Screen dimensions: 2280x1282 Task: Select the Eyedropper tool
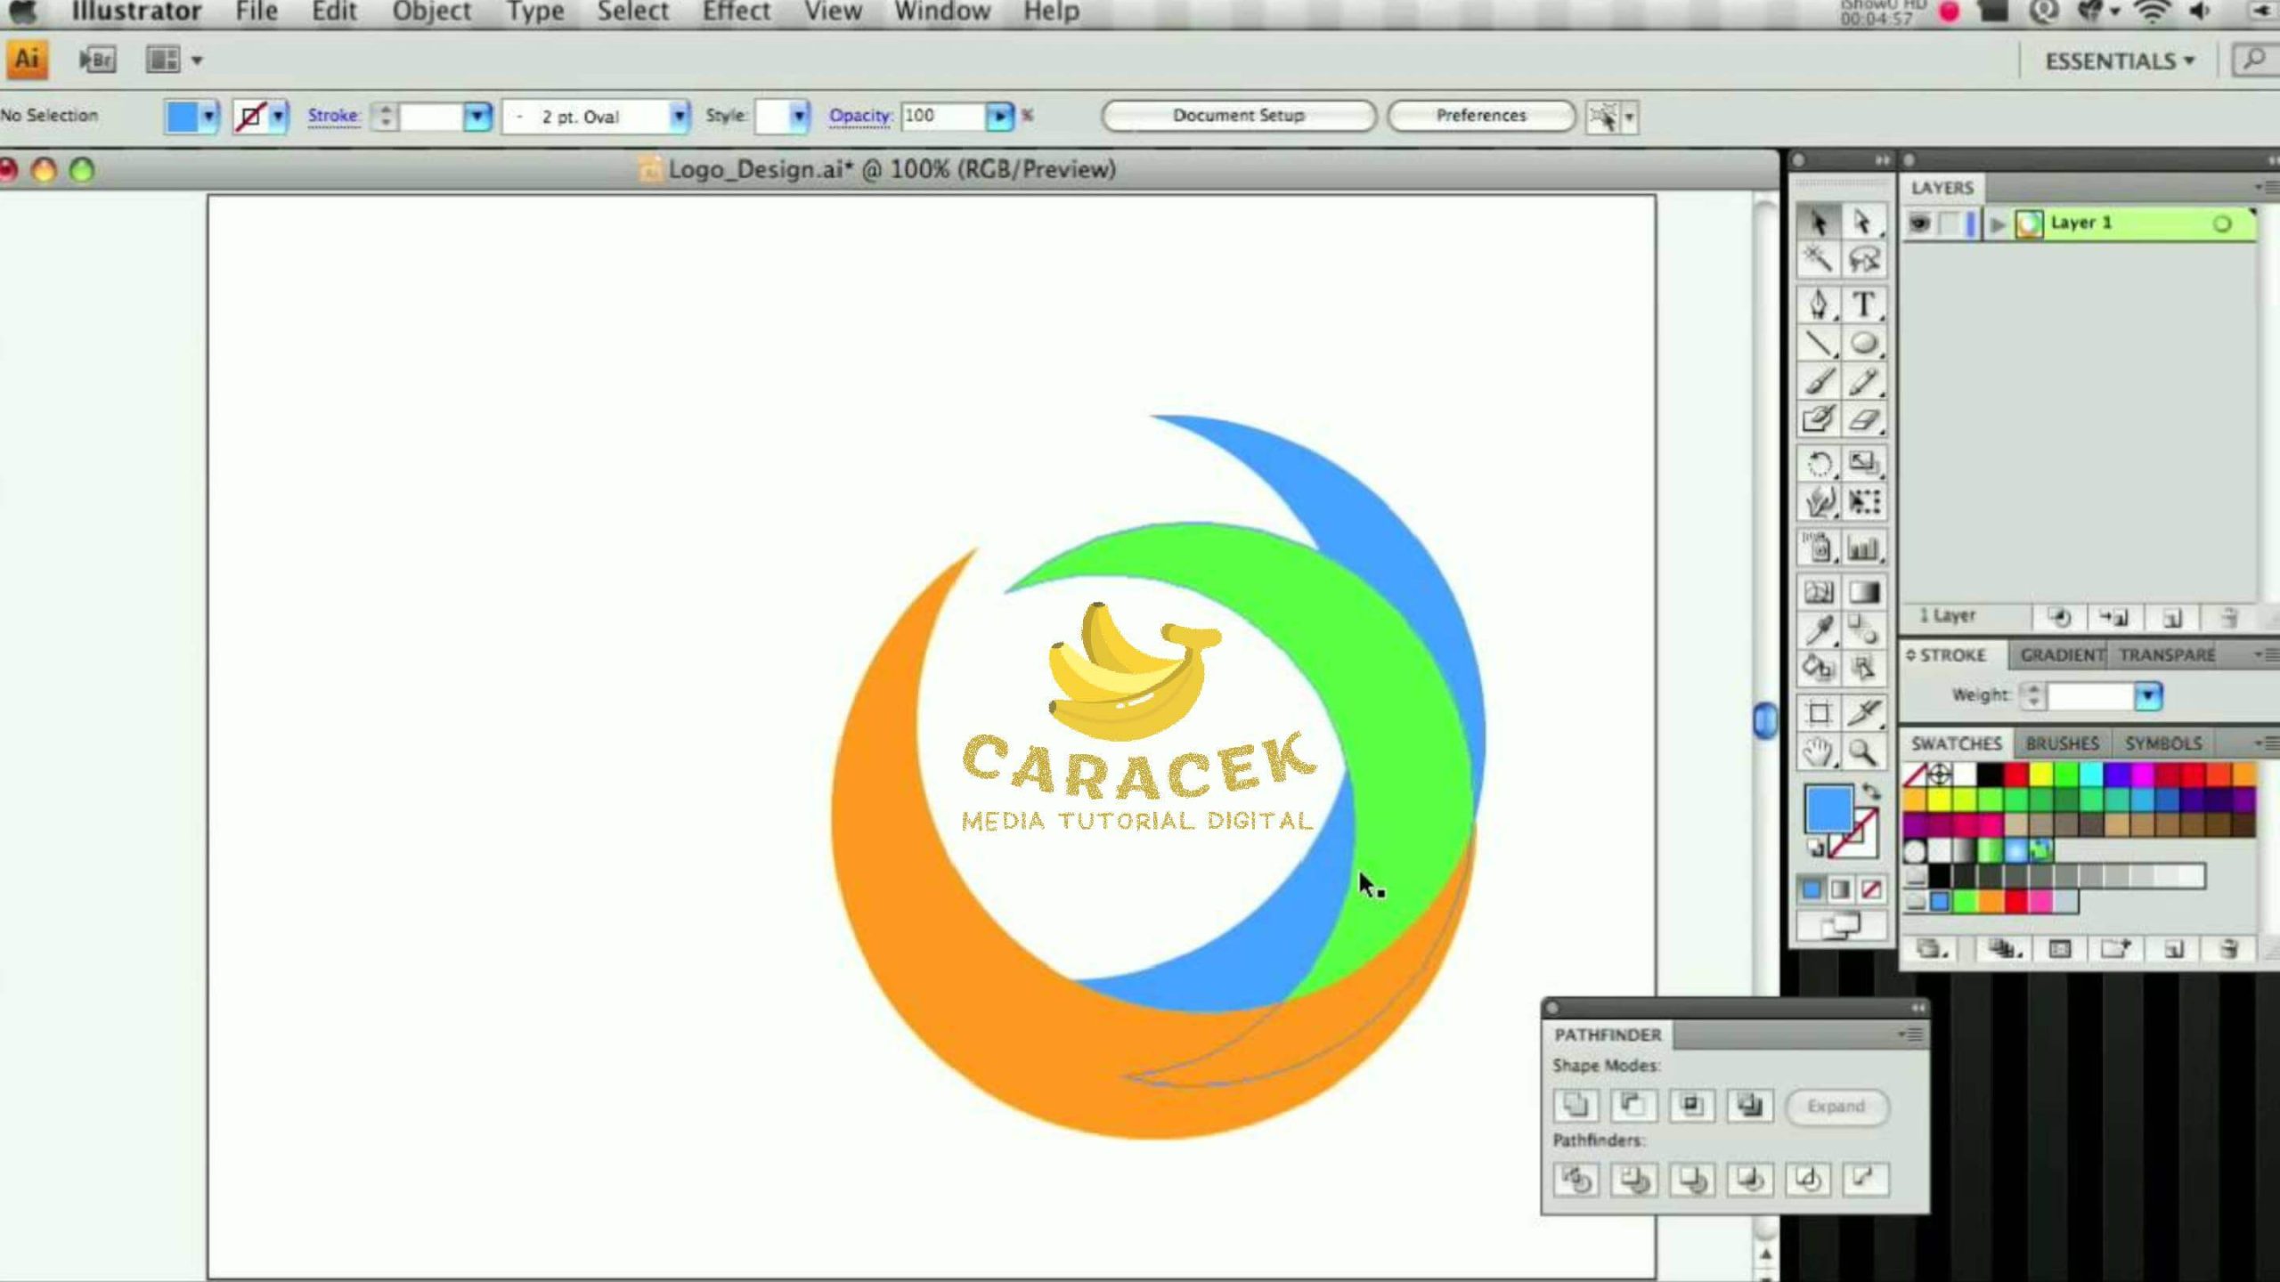(x=1818, y=629)
